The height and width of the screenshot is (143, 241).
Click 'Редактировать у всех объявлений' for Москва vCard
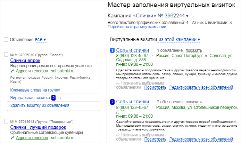[201, 139]
